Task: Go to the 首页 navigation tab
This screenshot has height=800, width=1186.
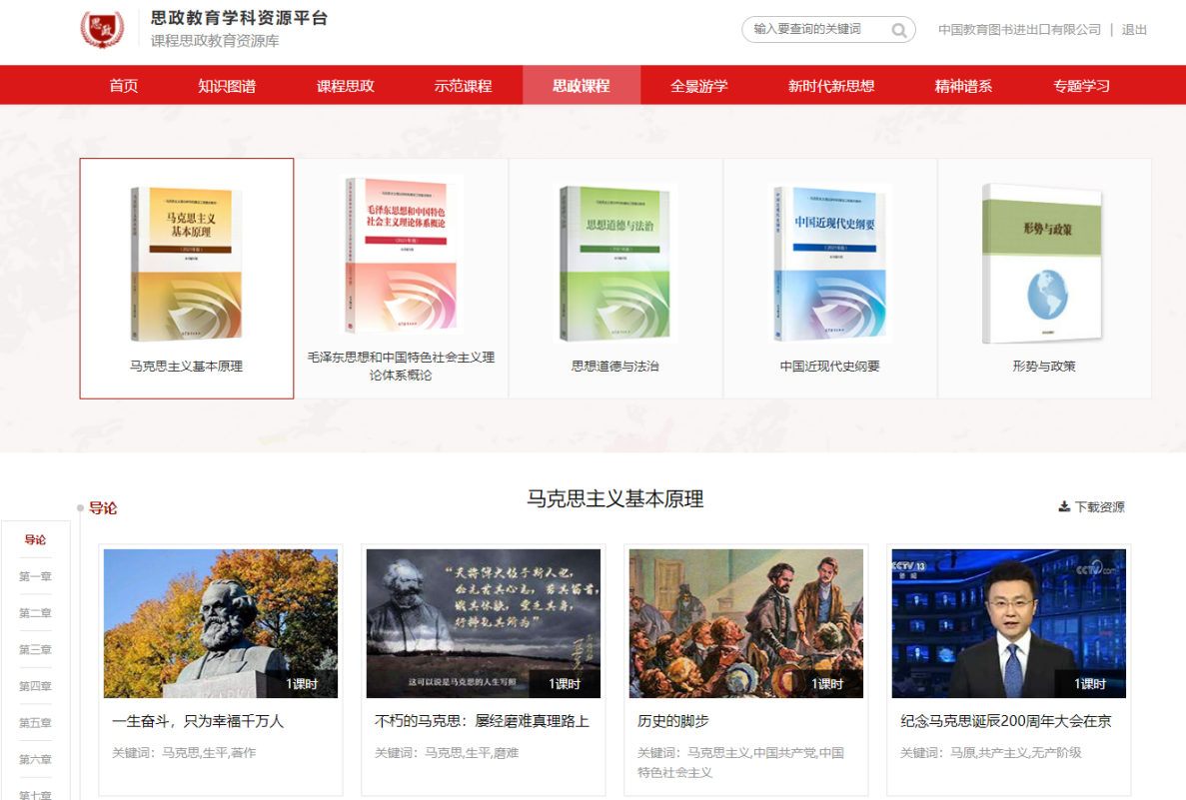Action: 124,86
